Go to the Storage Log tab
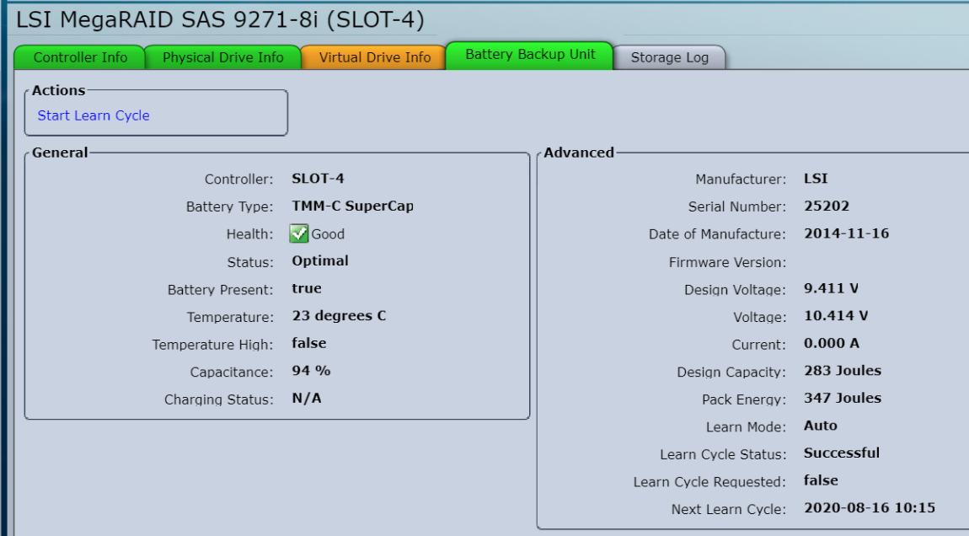Screen dimensions: 969x536 coord(669,57)
